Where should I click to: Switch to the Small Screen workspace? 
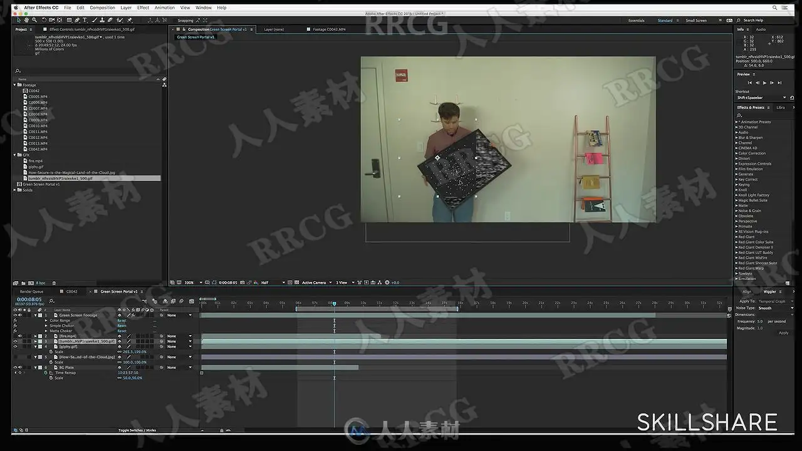(x=695, y=20)
